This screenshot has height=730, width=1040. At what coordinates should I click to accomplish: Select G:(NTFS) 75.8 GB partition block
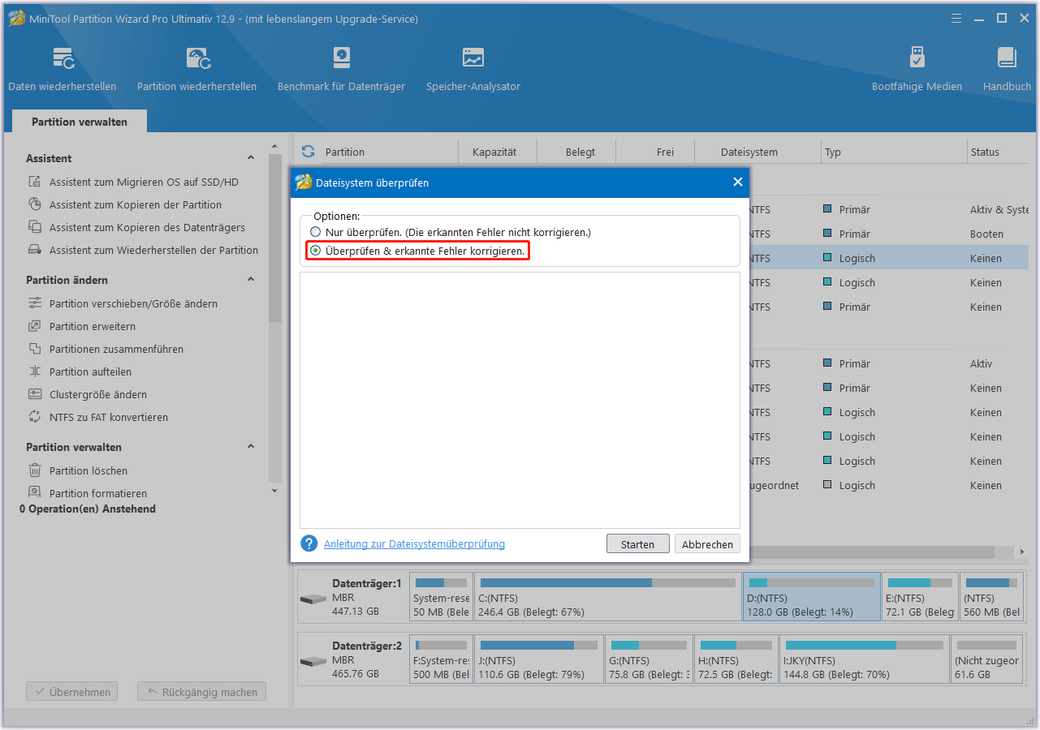click(x=649, y=659)
